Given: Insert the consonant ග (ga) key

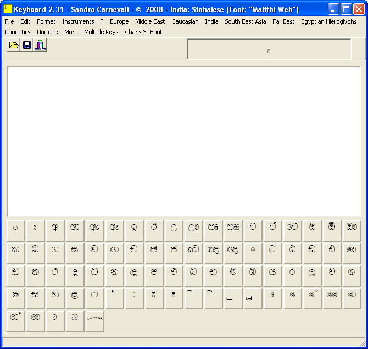Looking at the screenshot, I should pos(55,253).
